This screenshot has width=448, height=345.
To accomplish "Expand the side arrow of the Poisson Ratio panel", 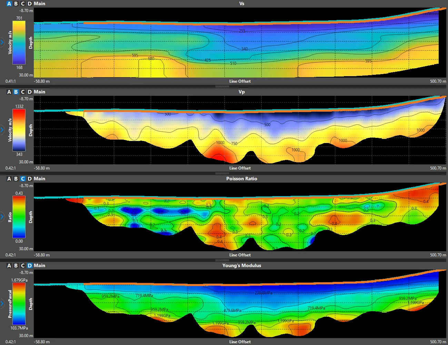I will [x=2, y=217].
